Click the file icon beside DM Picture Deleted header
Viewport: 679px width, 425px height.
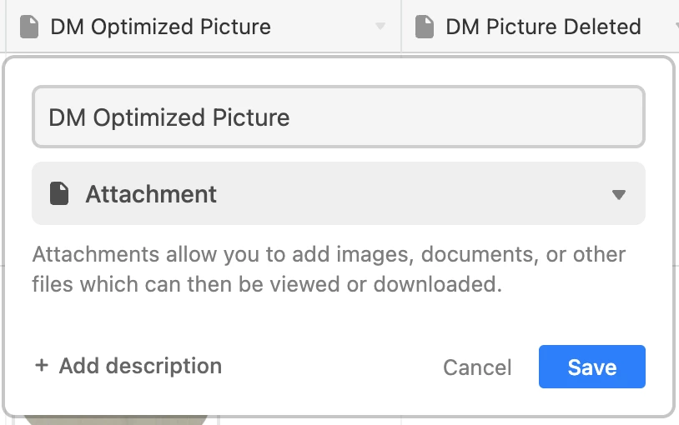425,27
